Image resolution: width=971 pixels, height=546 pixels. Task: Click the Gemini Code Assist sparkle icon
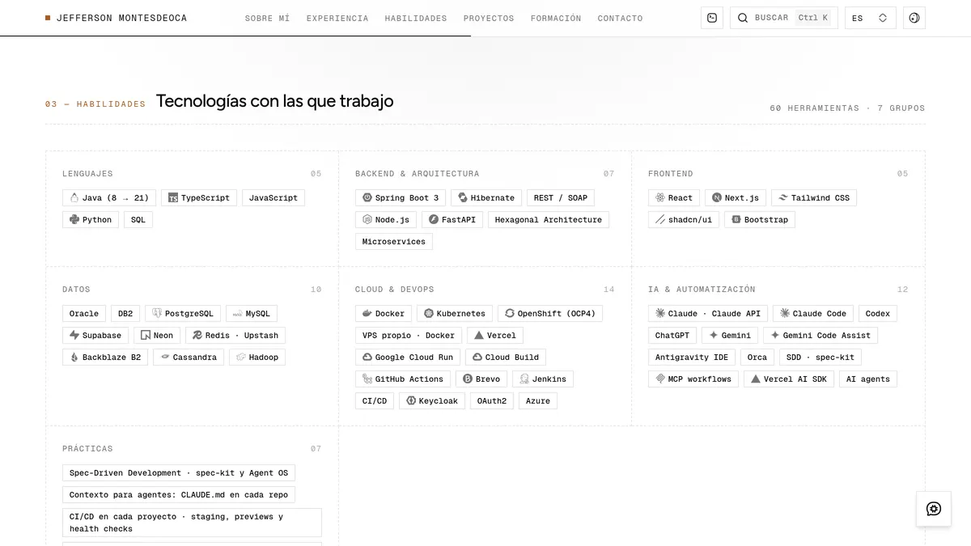[x=775, y=335]
